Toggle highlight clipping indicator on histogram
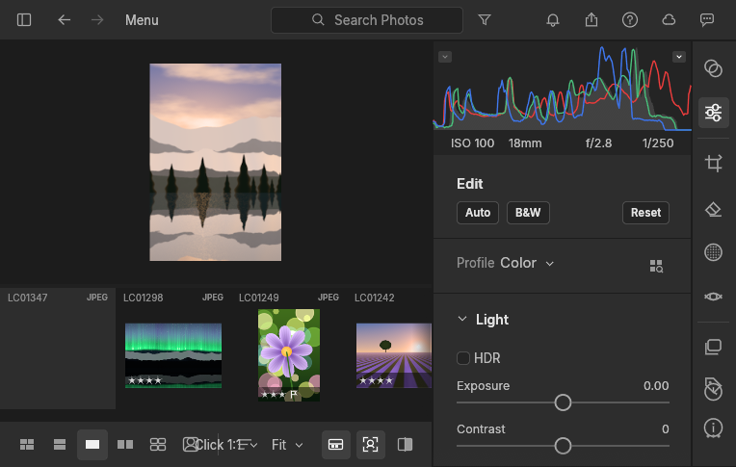 [x=679, y=57]
